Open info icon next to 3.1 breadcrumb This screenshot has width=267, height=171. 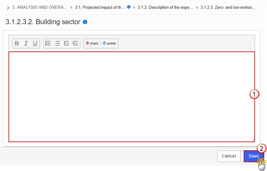129,7
